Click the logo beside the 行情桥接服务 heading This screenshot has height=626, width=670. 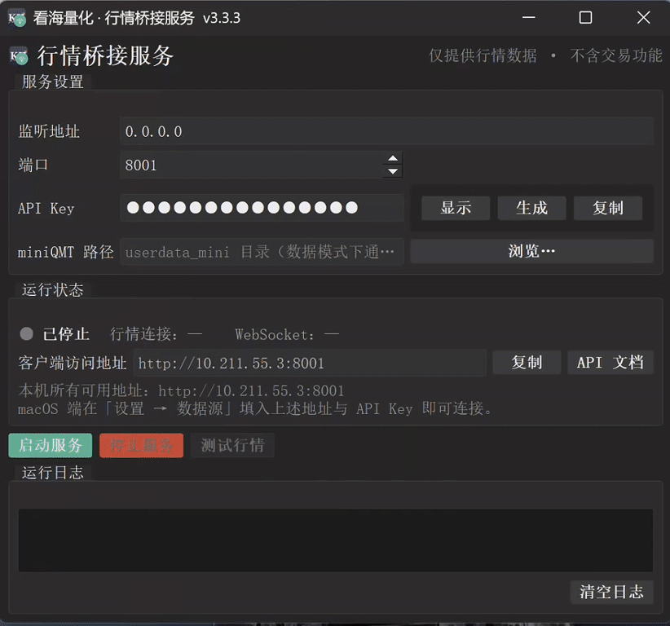(19, 56)
